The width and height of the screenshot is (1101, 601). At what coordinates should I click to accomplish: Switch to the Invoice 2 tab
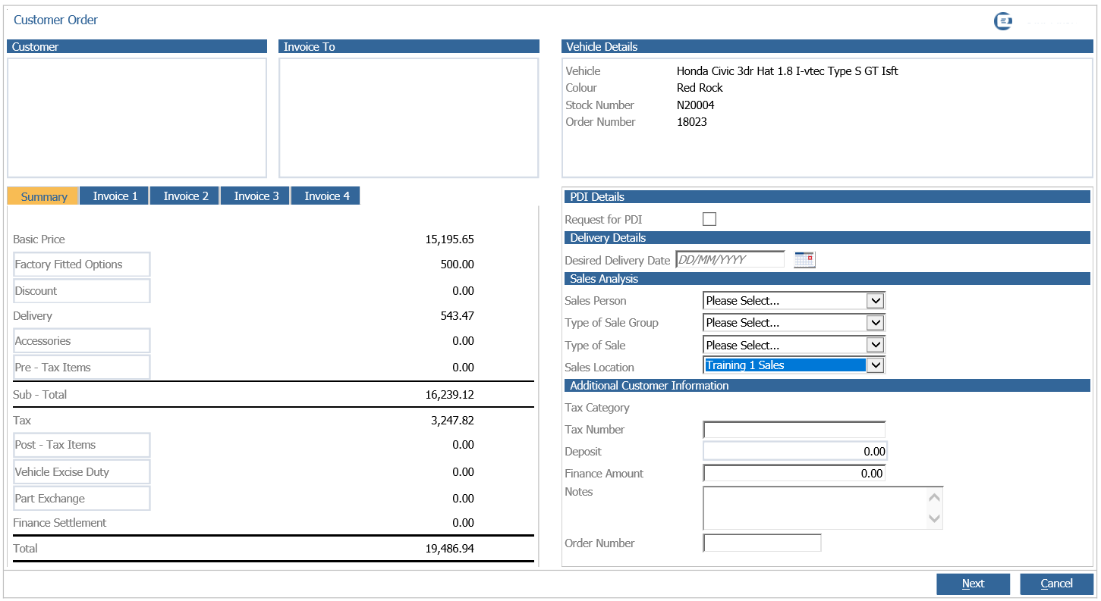186,196
